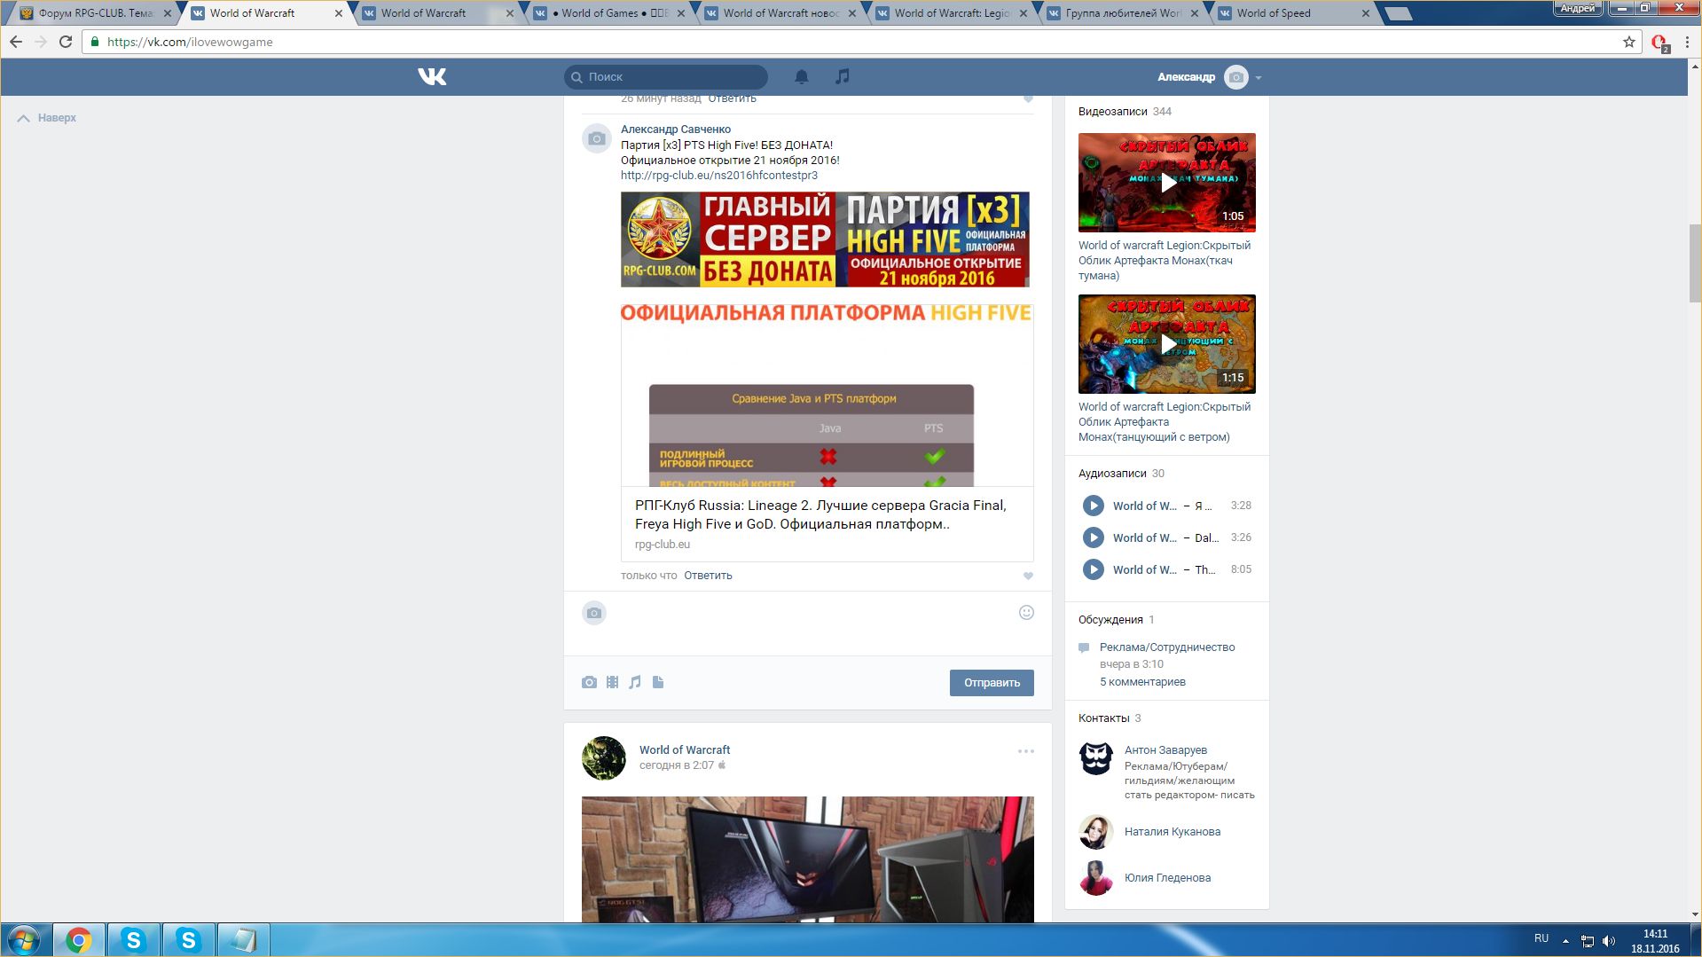
Task: Open РПГ-Клуб Russia link preview title
Action: pos(820,514)
